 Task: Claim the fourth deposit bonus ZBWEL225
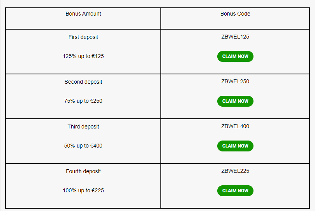pyautogui.click(x=235, y=191)
